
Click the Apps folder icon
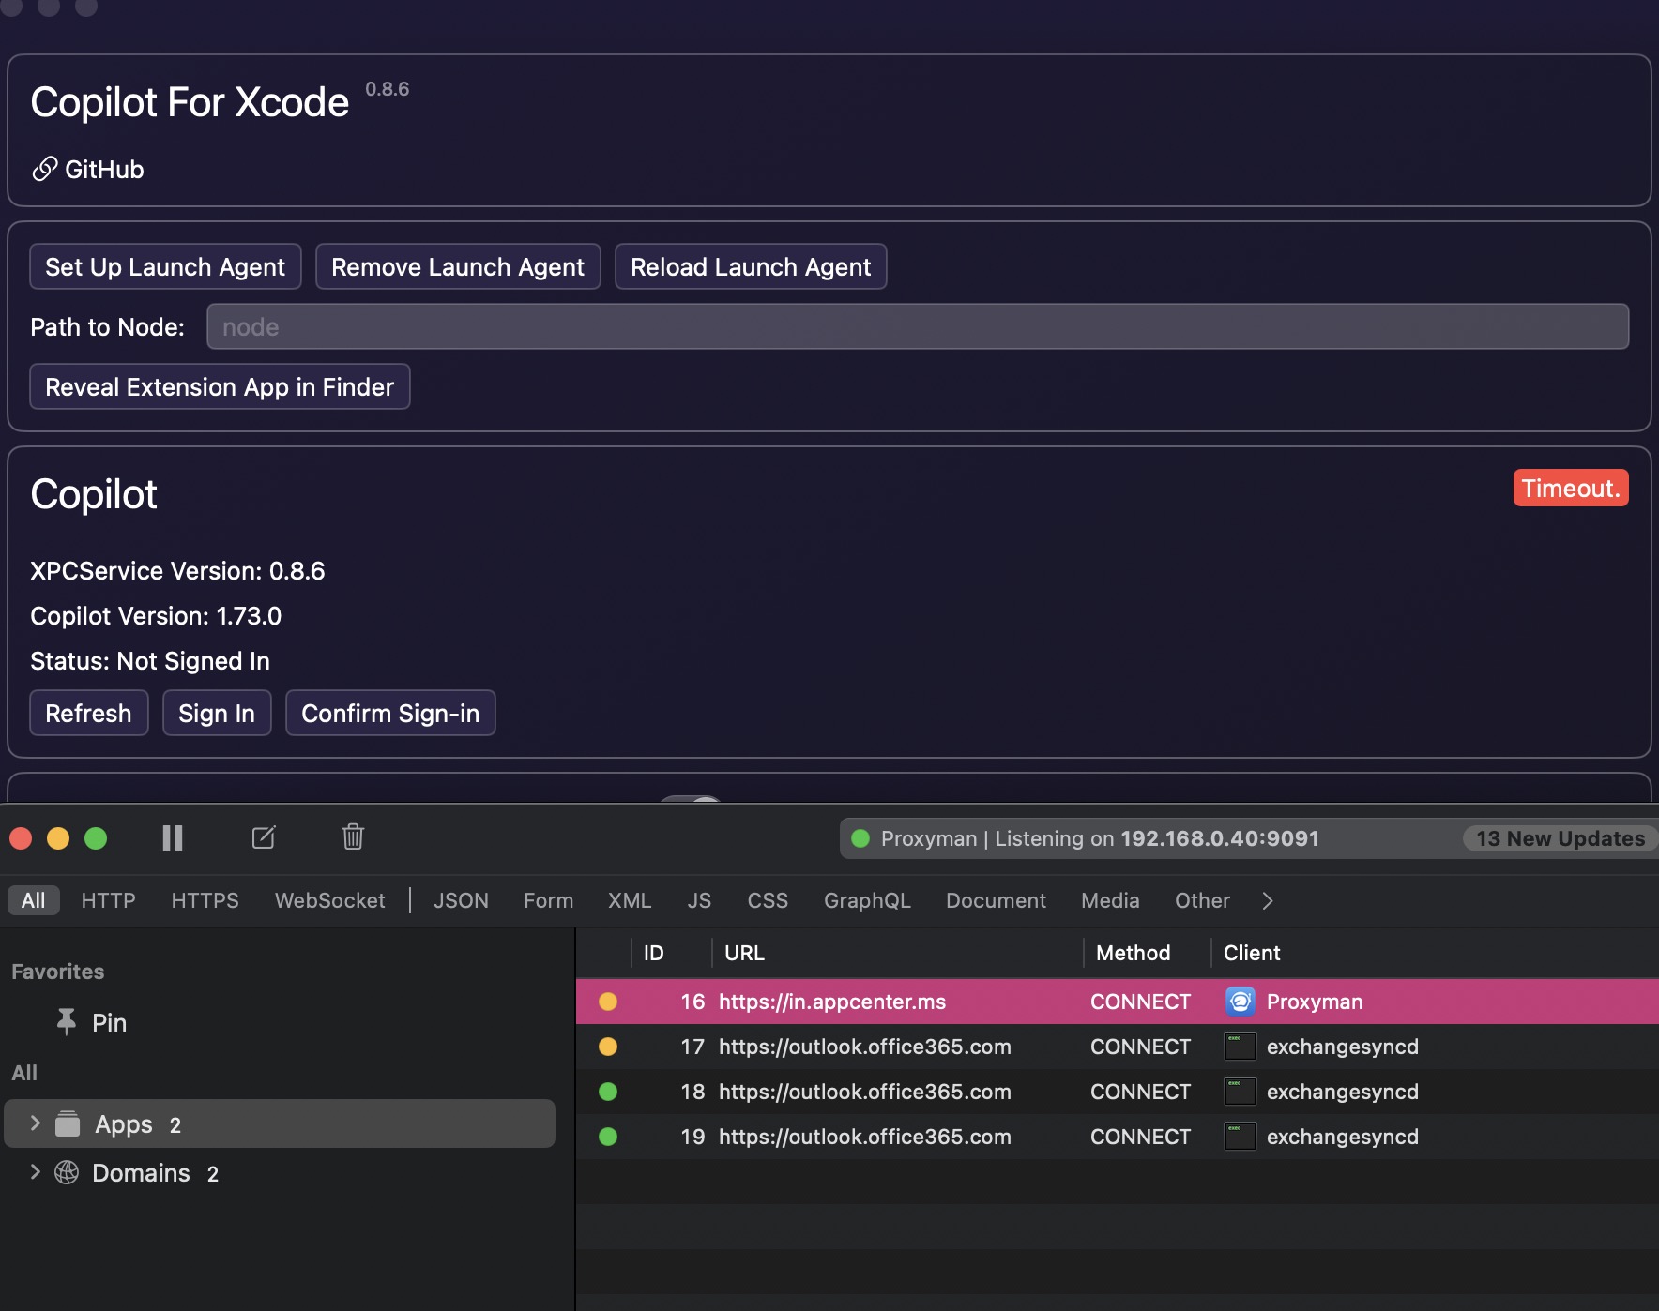[68, 1123]
